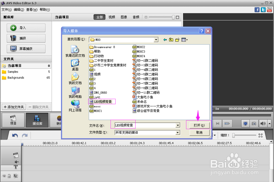This screenshot has width=274, height=182.
Task: Click the 打开 button to import
Action: pyautogui.click(x=199, y=125)
